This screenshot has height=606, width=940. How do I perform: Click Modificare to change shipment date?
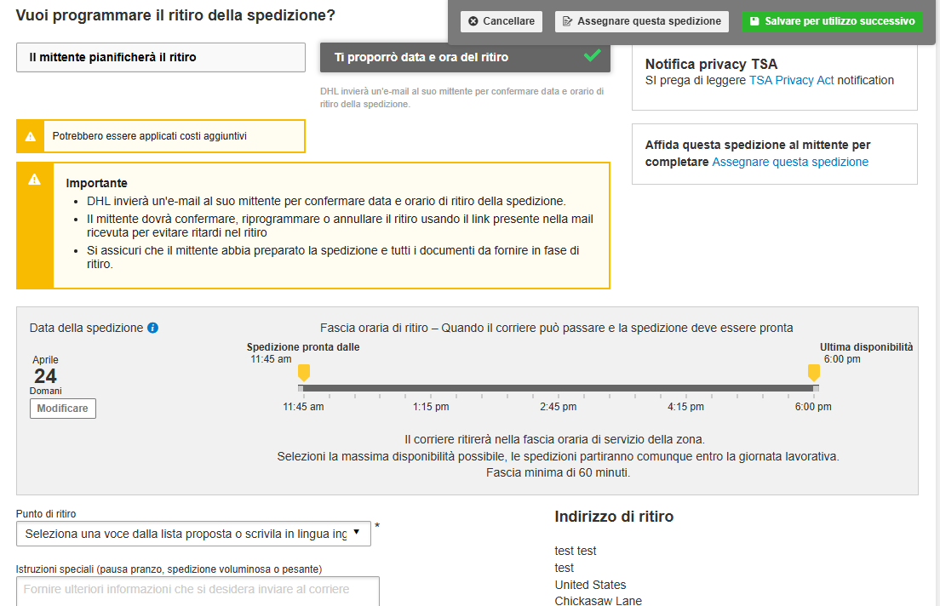[63, 409]
